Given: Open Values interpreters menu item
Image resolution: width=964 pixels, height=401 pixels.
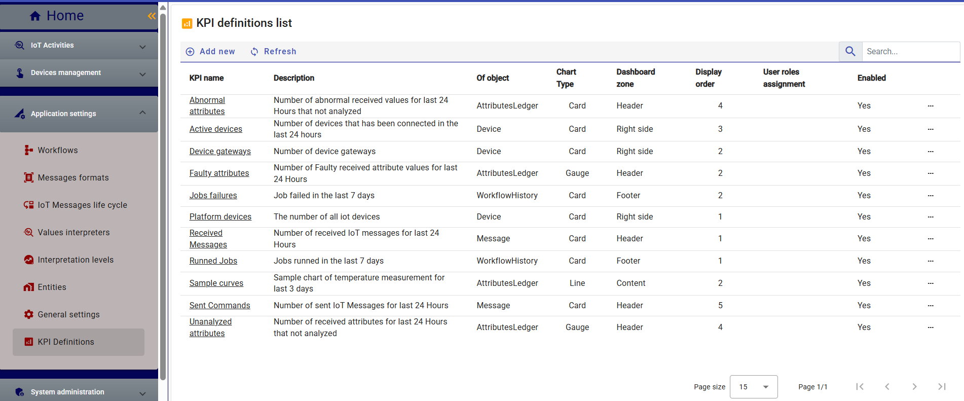Looking at the screenshot, I should tap(73, 232).
